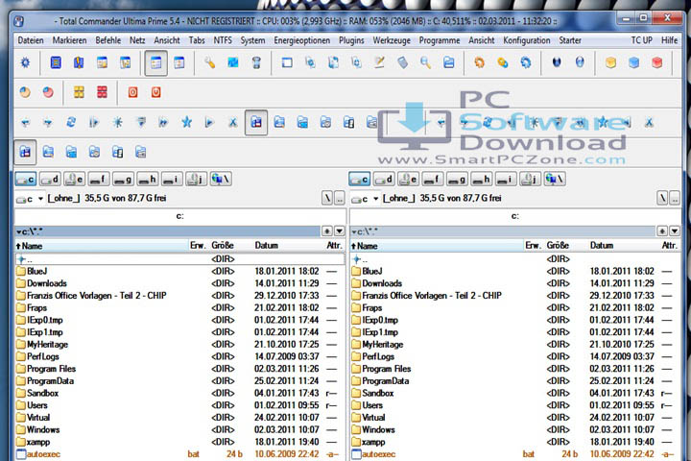Image resolution: width=691 pixels, height=461 pixels.
Task: Click the left panel c:\*.* path arrow
Action: [19, 231]
